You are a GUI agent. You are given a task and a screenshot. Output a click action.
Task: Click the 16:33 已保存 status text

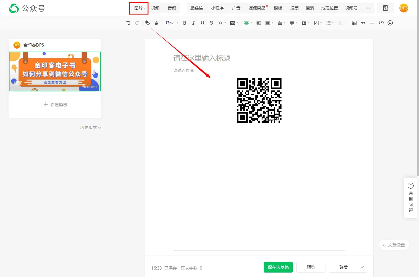point(164,268)
